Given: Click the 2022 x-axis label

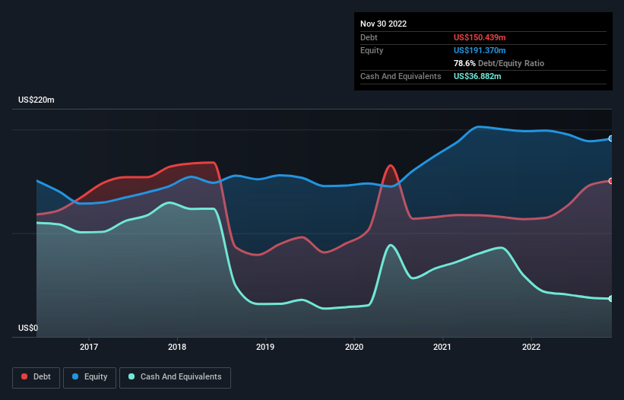Looking at the screenshot, I should point(531,347).
